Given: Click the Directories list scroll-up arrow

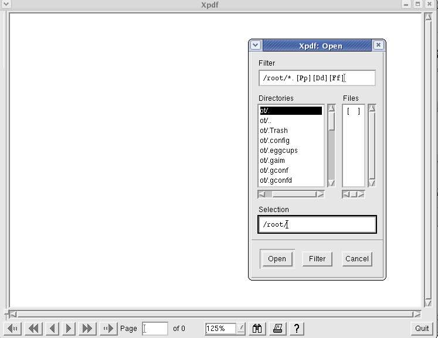Looking at the screenshot, I should coord(331,108).
